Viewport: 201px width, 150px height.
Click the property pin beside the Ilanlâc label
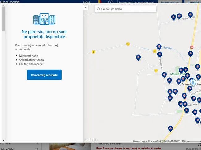(x=159, y=46)
